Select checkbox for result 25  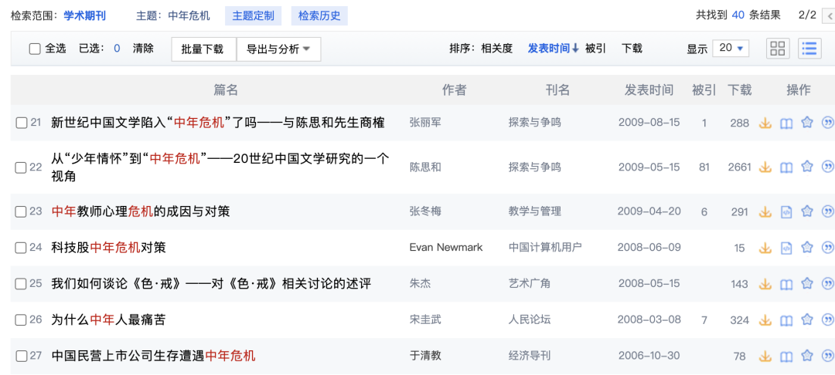click(21, 284)
